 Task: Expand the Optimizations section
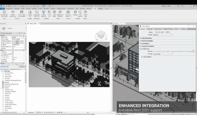(140, 43)
